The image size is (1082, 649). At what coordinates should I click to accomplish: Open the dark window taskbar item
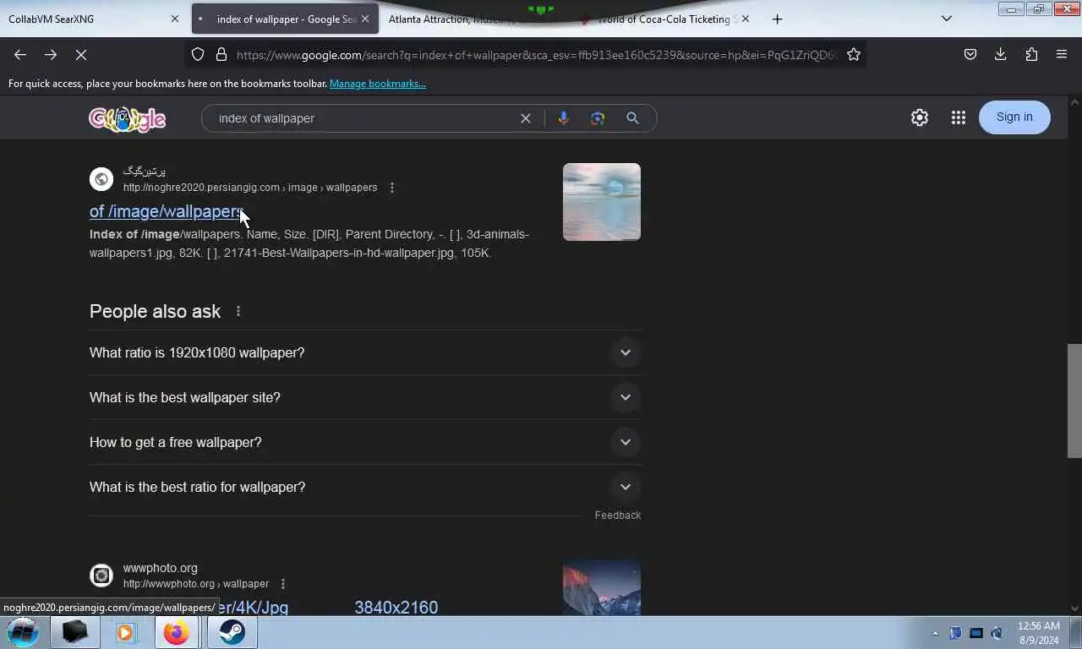[x=74, y=632]
